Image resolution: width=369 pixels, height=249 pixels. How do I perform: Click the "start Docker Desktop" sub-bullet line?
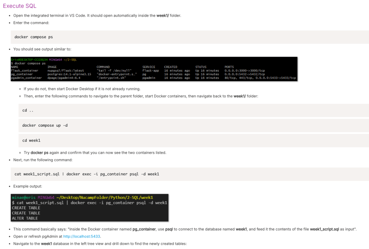click(82, 89)
